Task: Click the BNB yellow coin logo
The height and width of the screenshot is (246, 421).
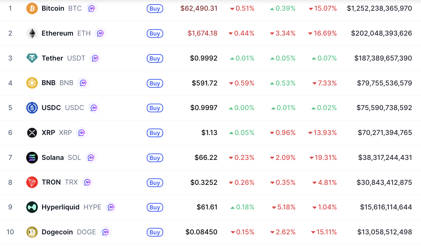Action: (x=32, y=83)
